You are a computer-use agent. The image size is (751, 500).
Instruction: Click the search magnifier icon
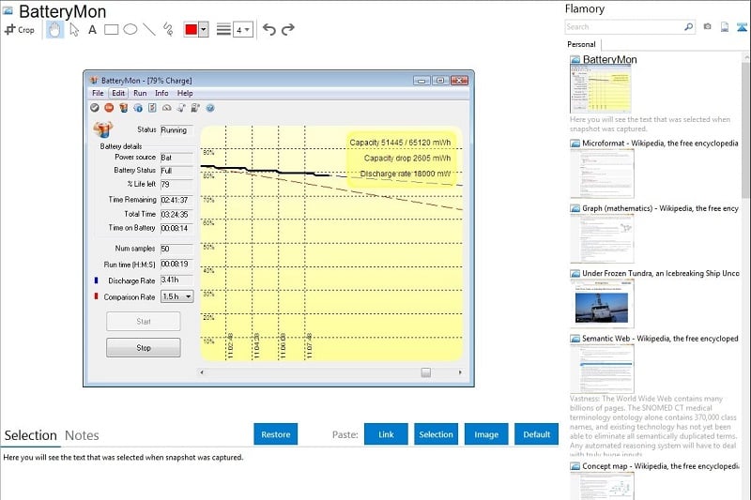[x=688, y=27]
